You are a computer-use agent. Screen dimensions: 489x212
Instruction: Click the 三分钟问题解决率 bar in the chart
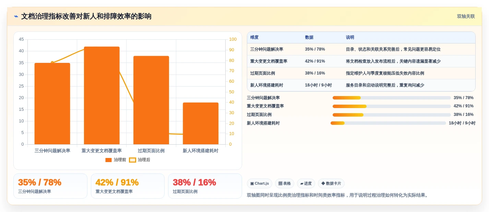(x=52, y=104)
